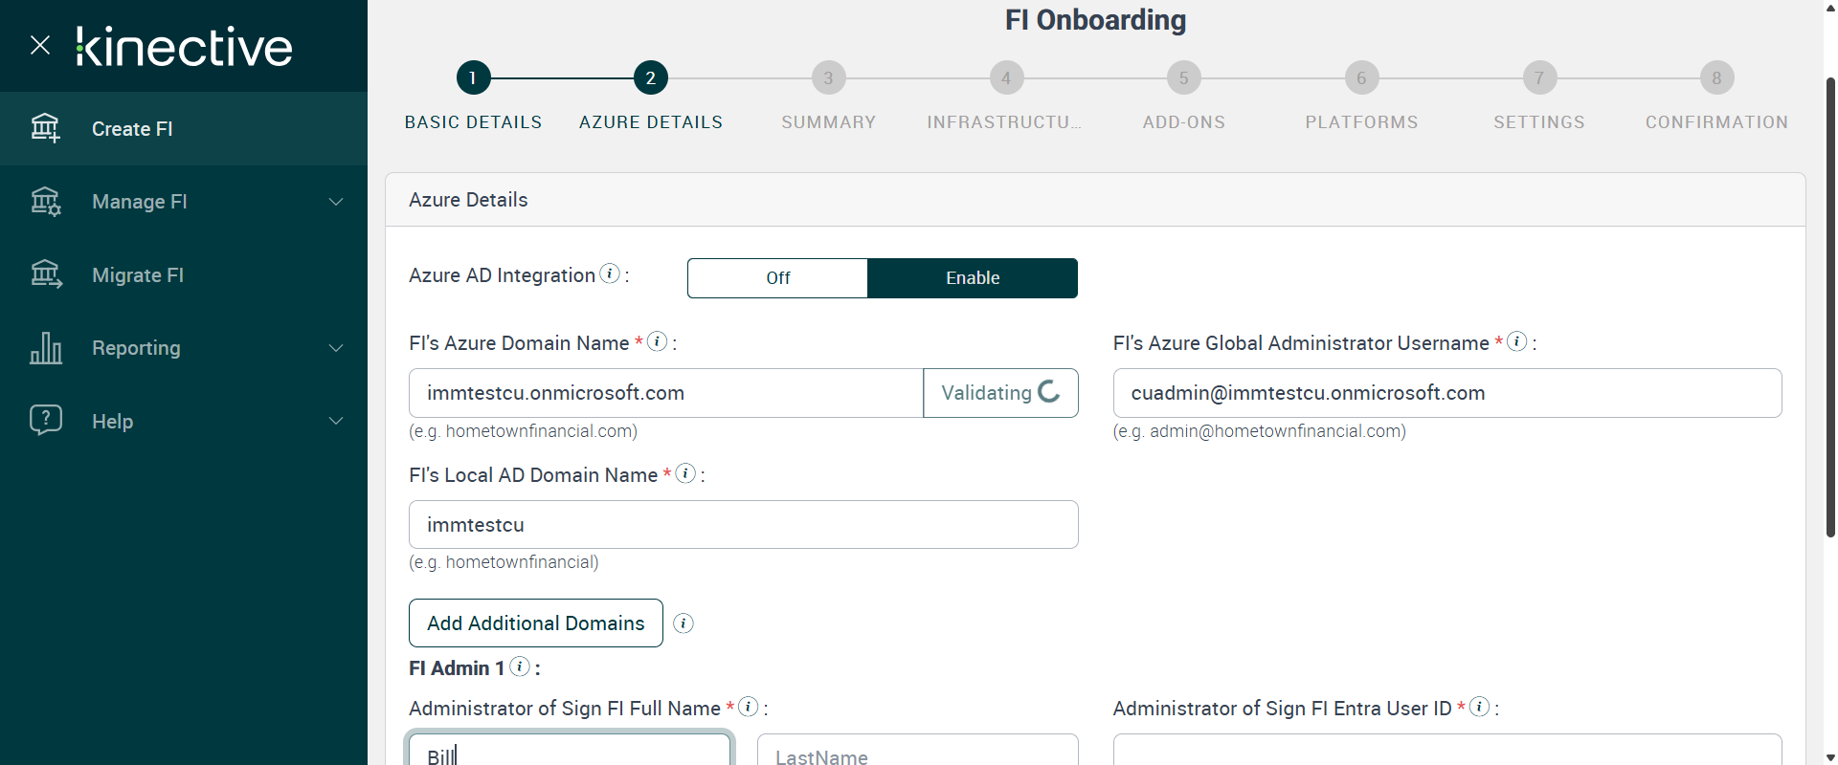Open the Migrate FI menu item
Viewport: 1838px width, 765px height.
click(x=138, y=275)
